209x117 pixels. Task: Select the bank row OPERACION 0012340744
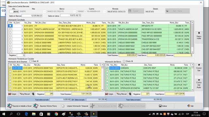pos(148,88)
